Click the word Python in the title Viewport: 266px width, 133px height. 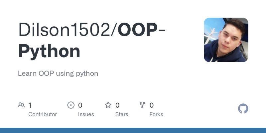coord(49,51)
